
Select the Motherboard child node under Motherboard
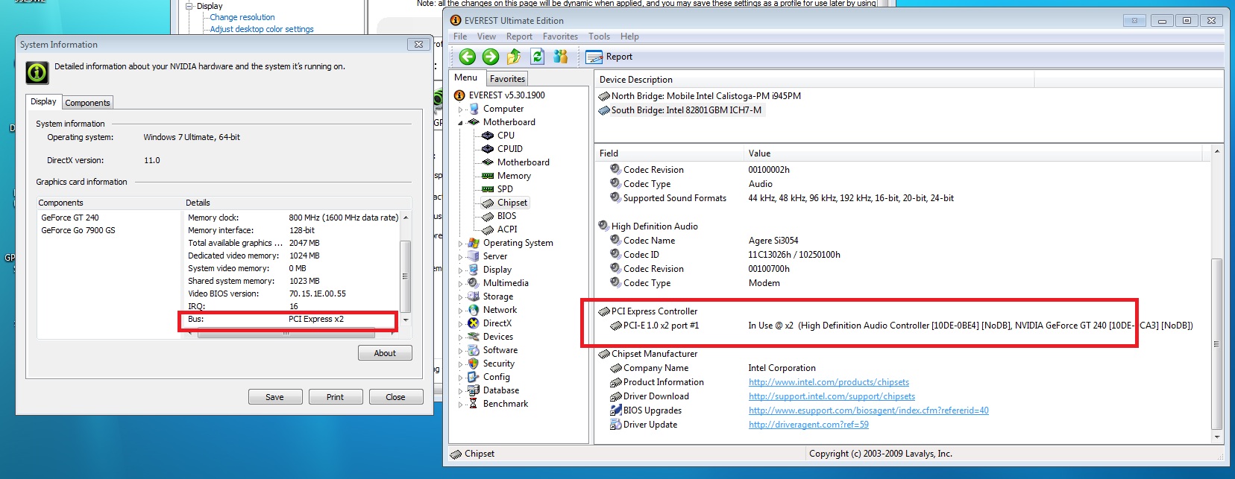[x=523, y=162]
